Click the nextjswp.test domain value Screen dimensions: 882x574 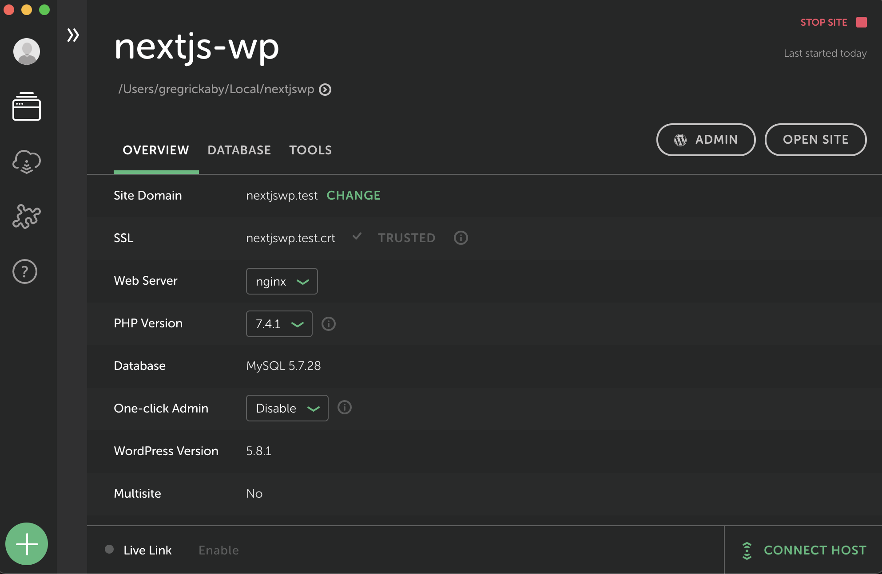coord(282,196)
